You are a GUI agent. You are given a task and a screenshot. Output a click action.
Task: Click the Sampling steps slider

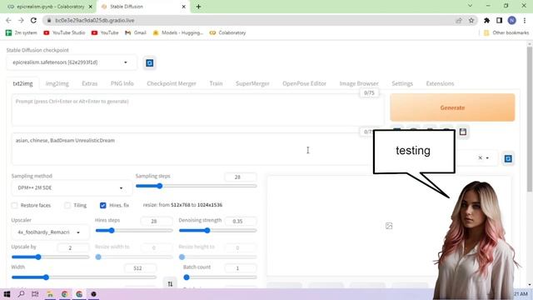pyautogui.click(x=197, y=186)
